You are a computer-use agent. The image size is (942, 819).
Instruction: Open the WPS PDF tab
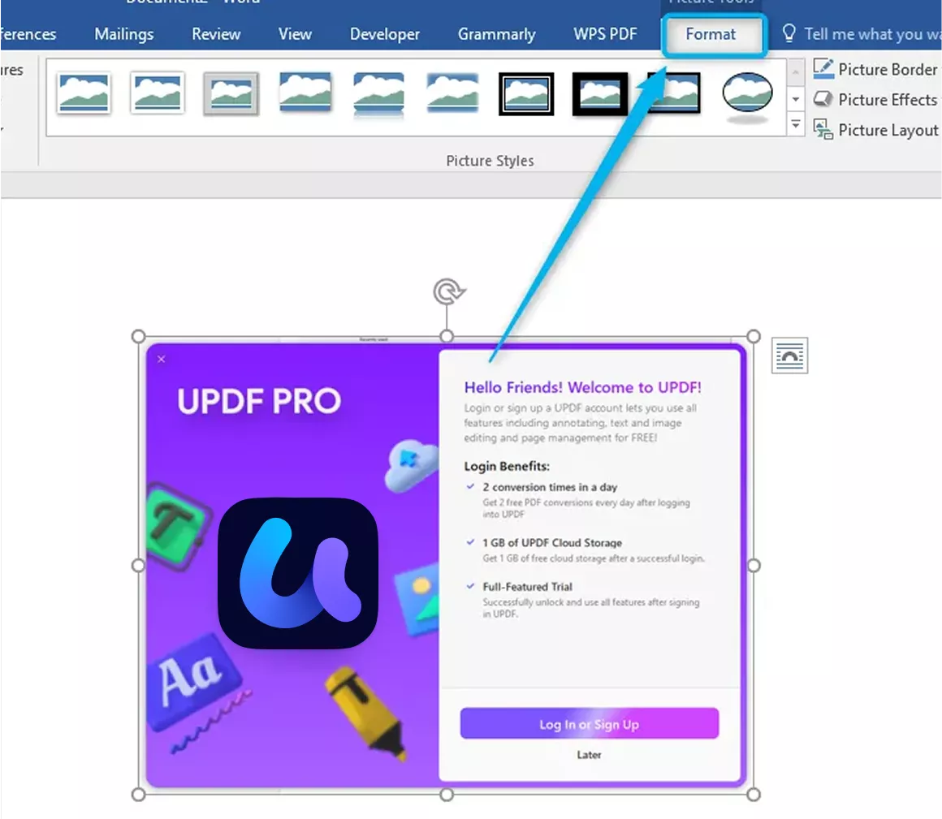(604, 34)
